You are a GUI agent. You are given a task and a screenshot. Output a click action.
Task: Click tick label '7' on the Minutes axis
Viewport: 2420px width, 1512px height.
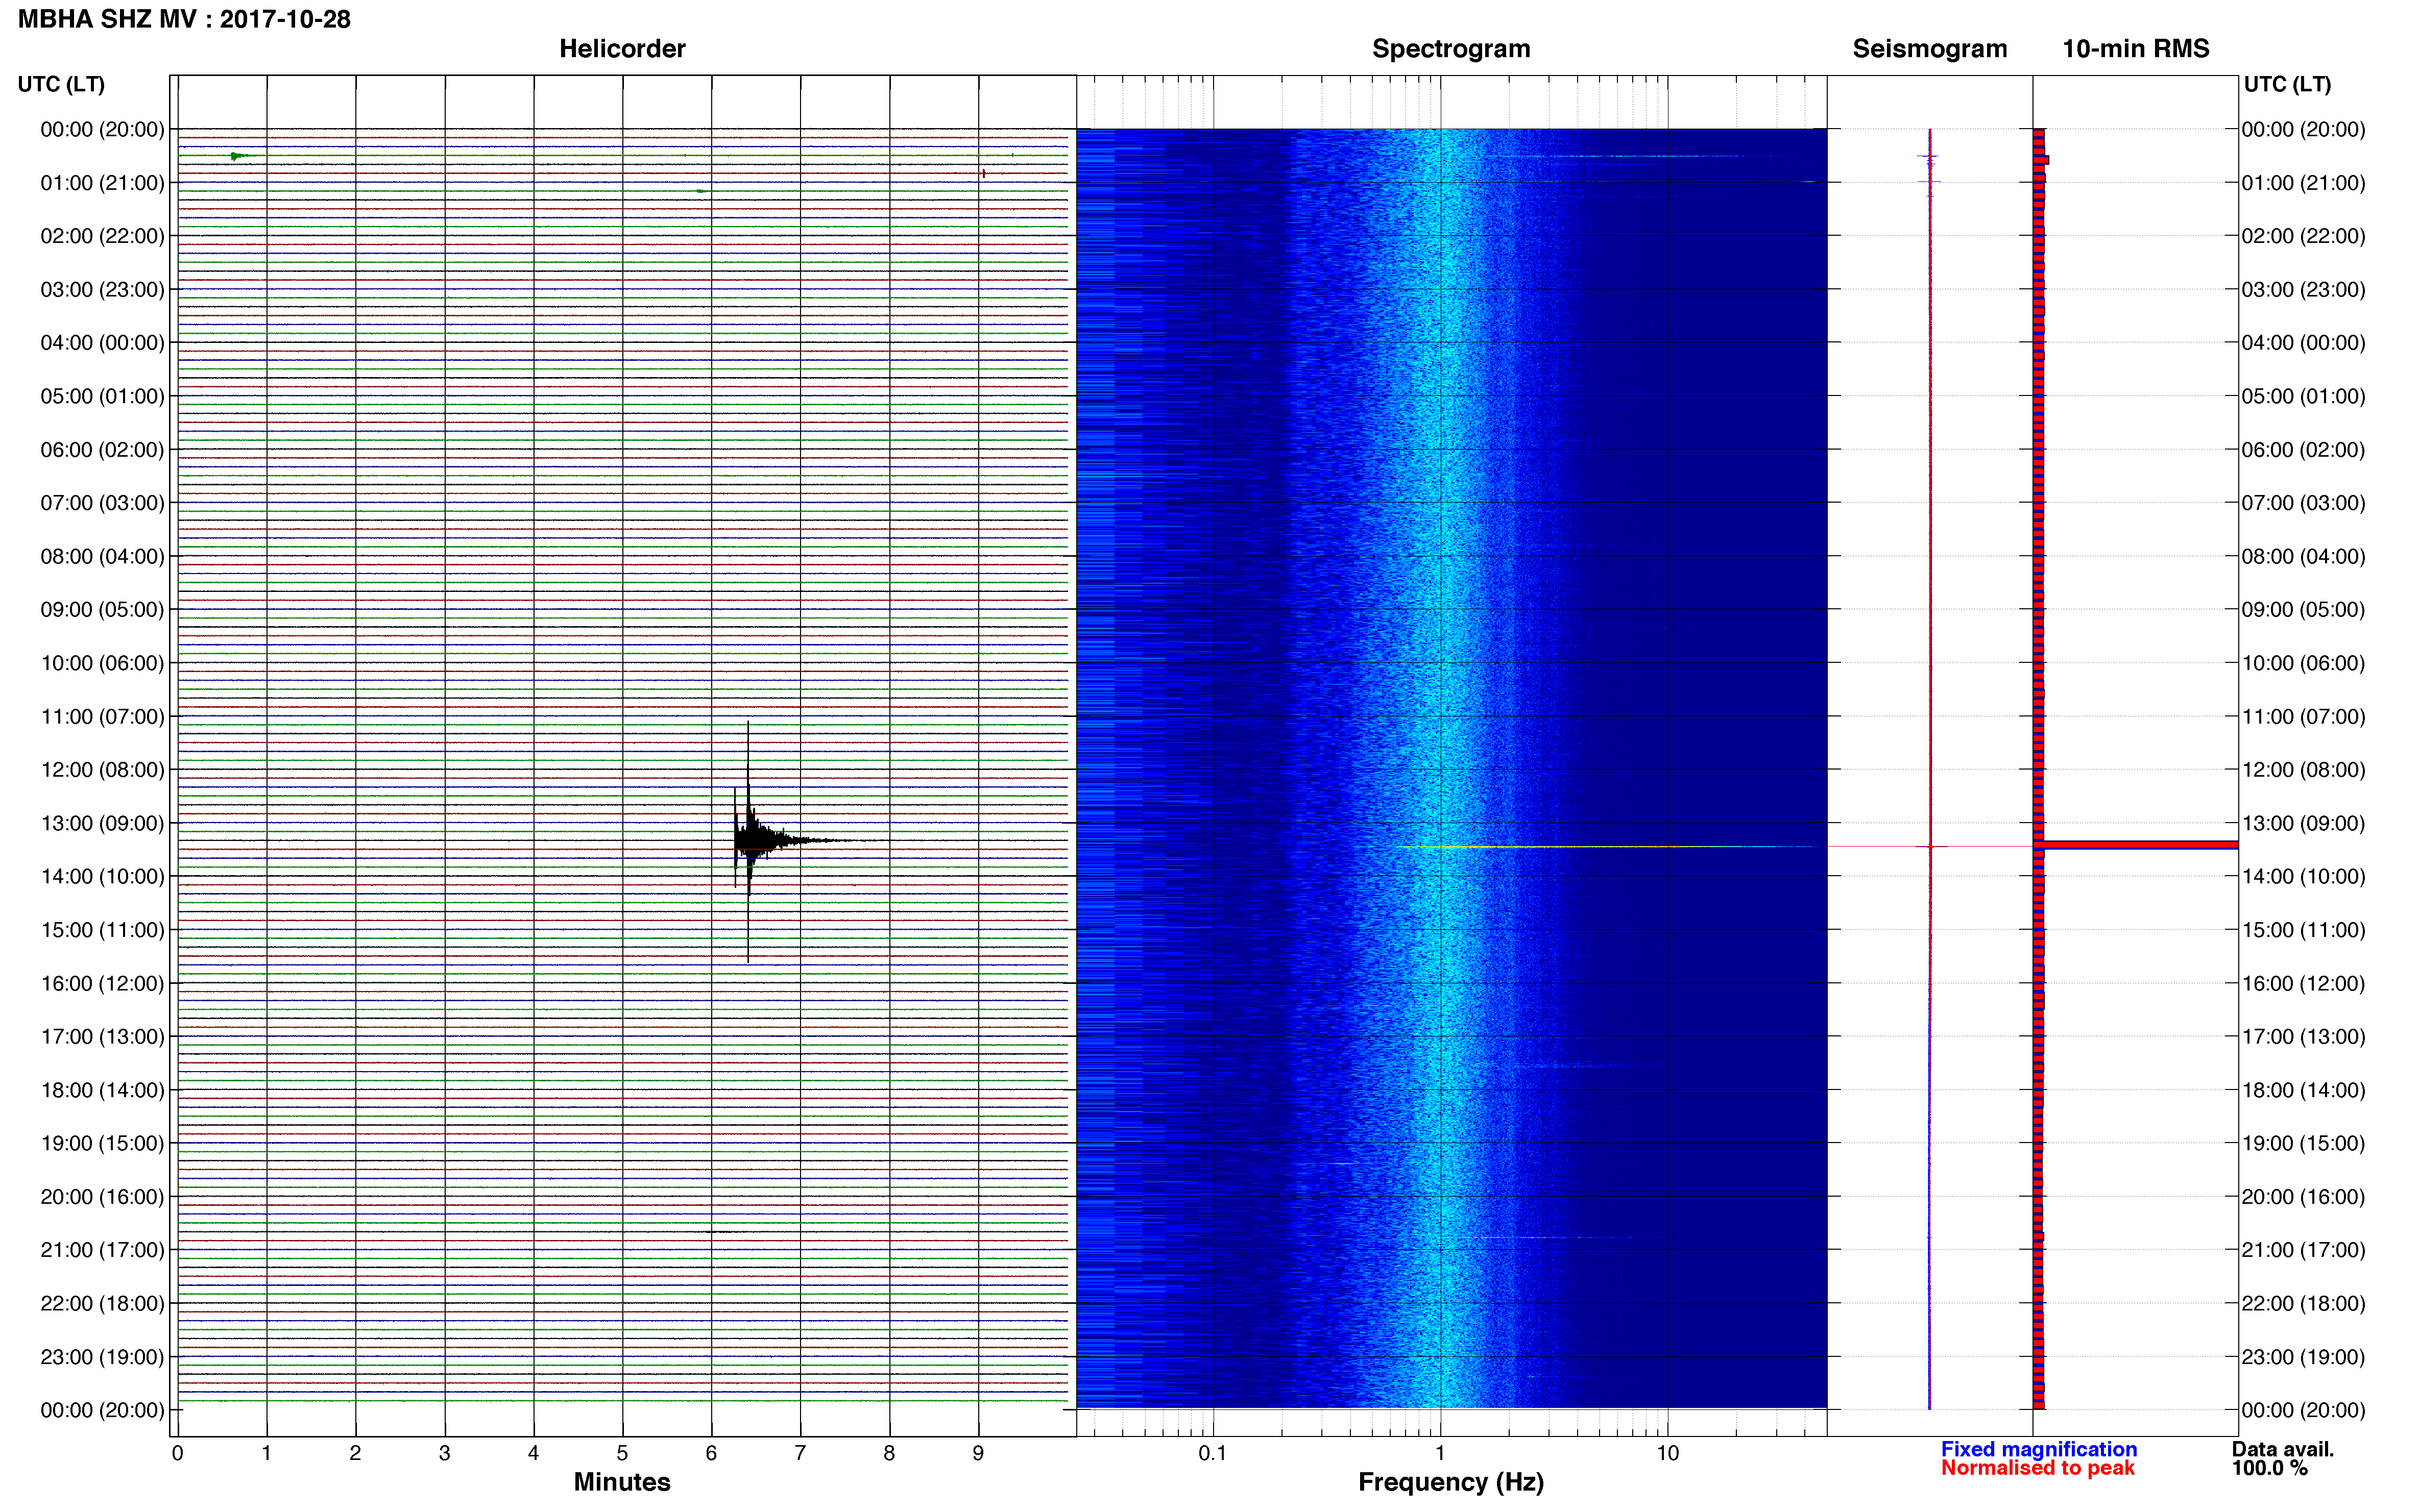tap(801, 1453)
